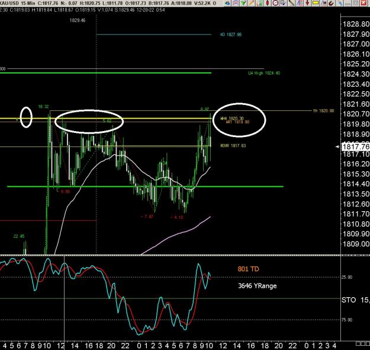
Task: Click the STO 15 indicator label
Action: 355,300
